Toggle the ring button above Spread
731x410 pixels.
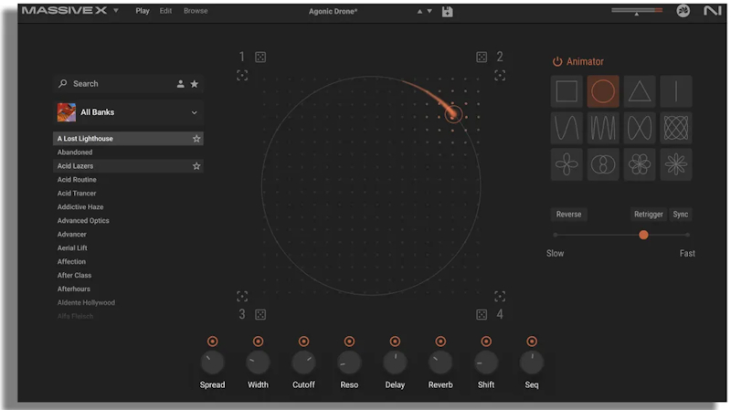click(212, 342)
